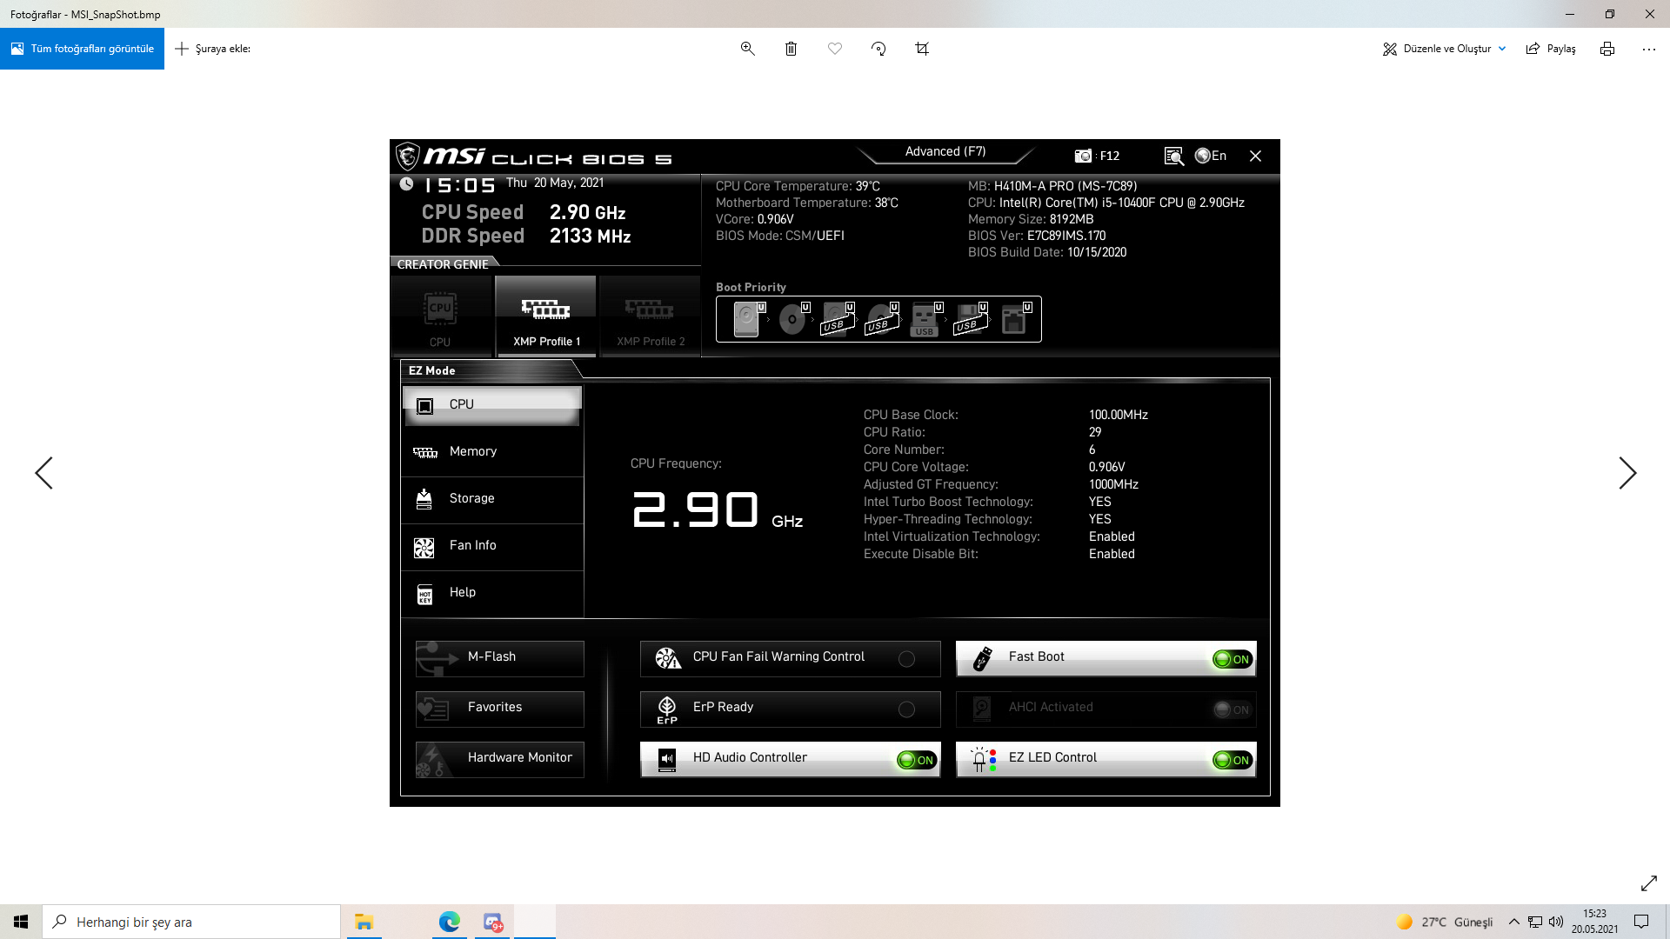Open the BIOS search magnifier icon
The height and width of the screenshot is (939, 1670).
click(1174, 156)
